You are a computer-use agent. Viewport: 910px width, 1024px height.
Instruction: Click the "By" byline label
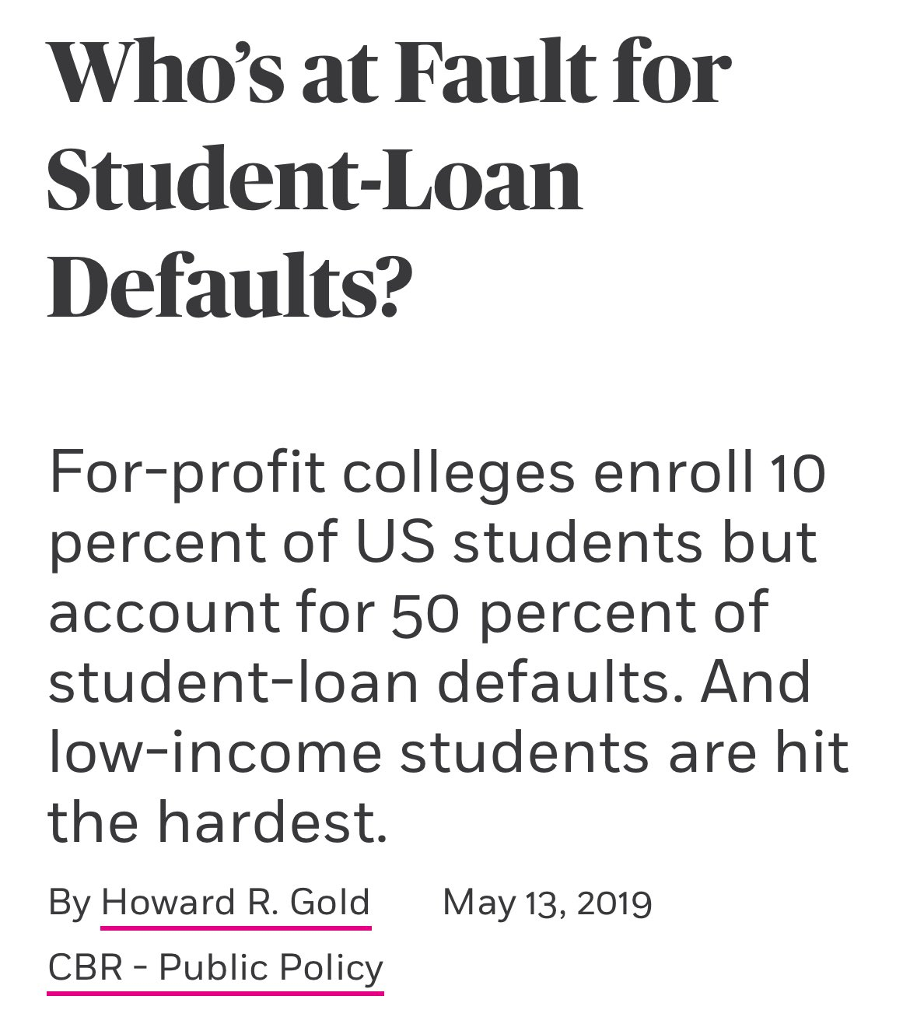tap(70, 903)
